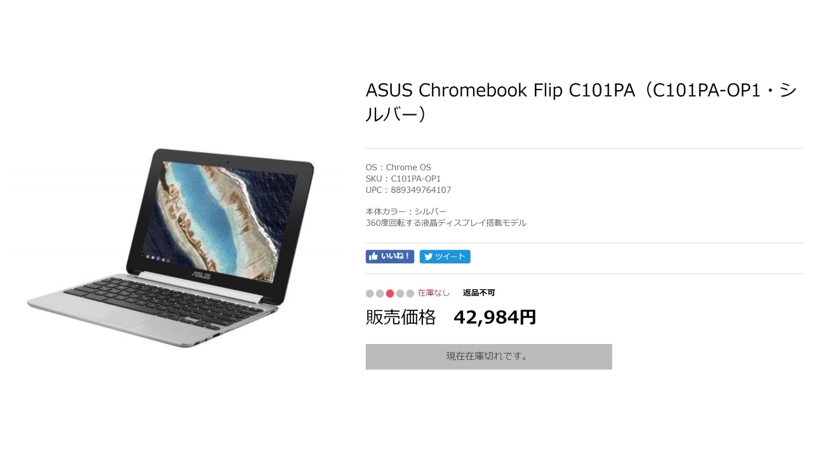Click the 360度回転する液晶ディスプレイ description line
This screenshot has width=813, height=457.
tap(446, 223)
